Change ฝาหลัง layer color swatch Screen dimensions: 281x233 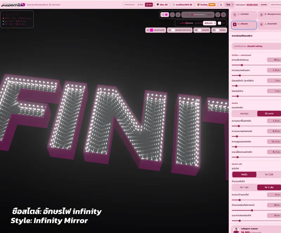tap(217, 30)
